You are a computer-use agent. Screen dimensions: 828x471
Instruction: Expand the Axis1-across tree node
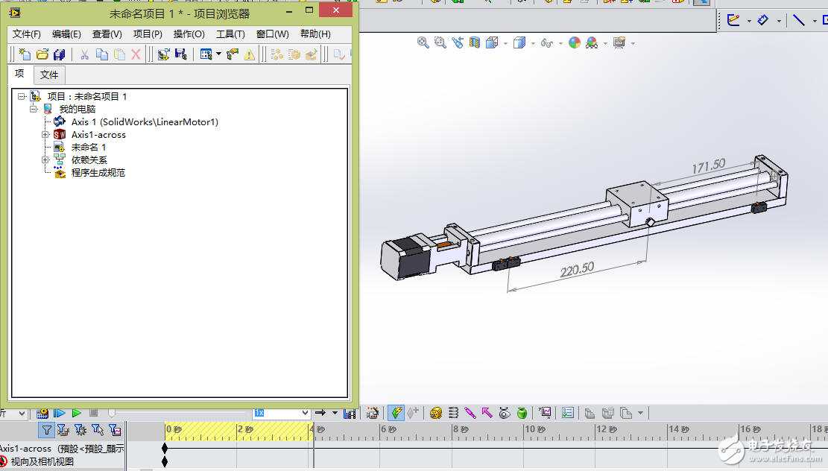point(45,135)
